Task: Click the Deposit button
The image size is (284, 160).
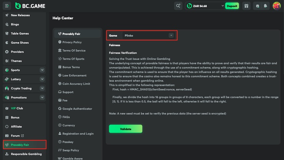Action: pyautogui.click(x=232, y=6)
